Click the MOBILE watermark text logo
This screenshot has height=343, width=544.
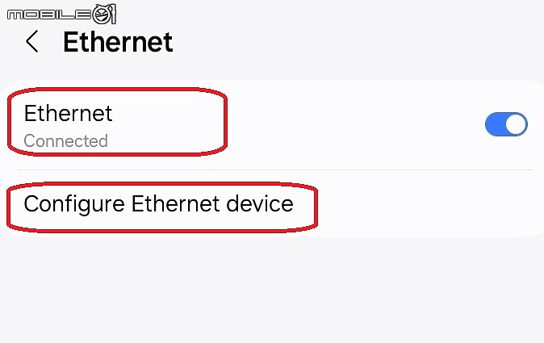click(x=49, y=15)
